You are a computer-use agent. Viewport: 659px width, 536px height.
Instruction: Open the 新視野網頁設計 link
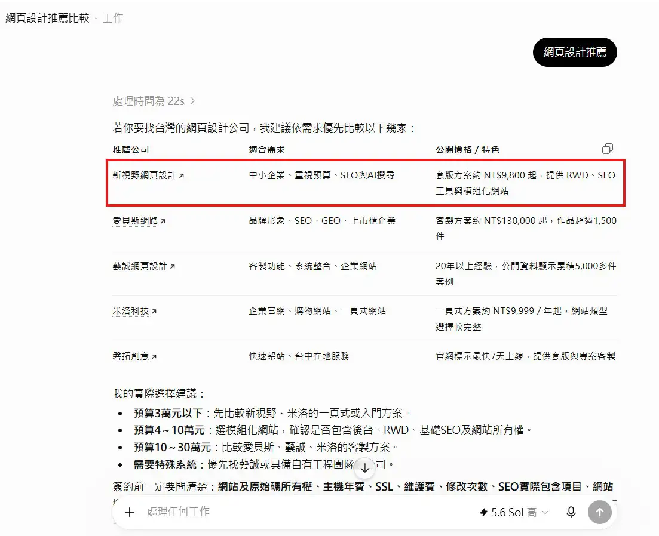point(144,175)
